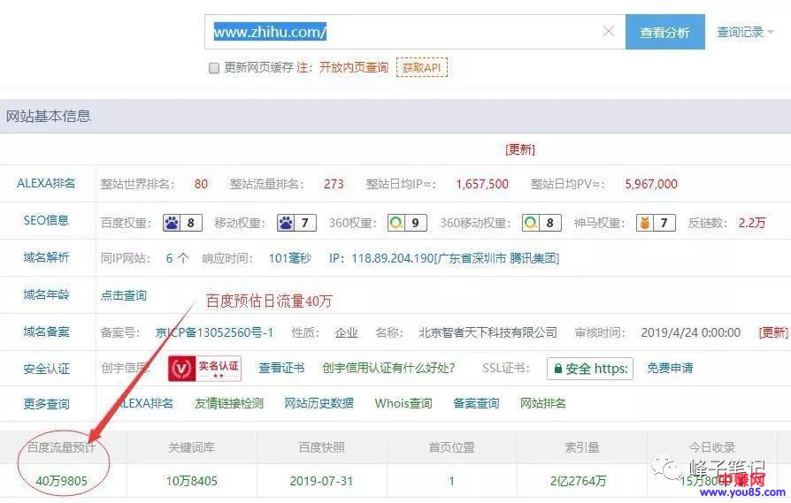Open the 网站历史数据 link
The width and height of the screenshot is (791, 503).
click(x=319, y=403)
